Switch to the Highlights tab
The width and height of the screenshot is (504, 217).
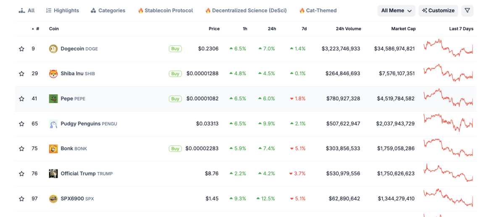(x=63, y=11)
